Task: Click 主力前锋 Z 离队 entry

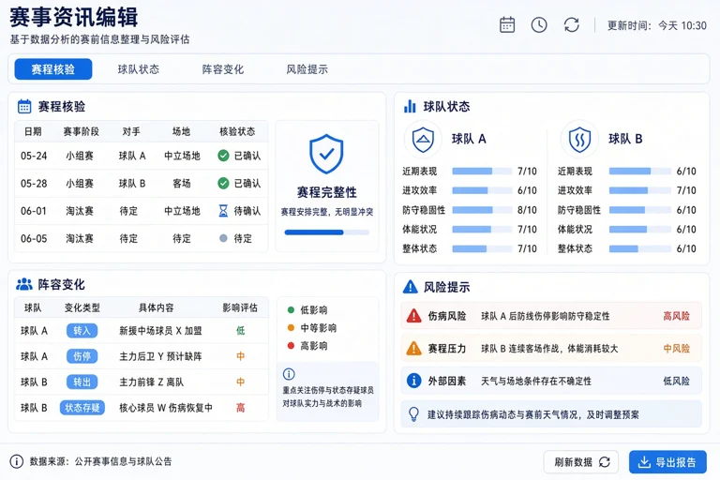Action: (152, 382)
